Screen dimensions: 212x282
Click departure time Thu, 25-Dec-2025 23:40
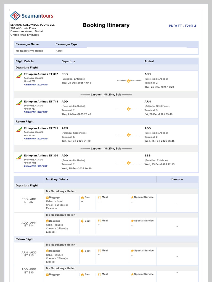pos(76,114)
